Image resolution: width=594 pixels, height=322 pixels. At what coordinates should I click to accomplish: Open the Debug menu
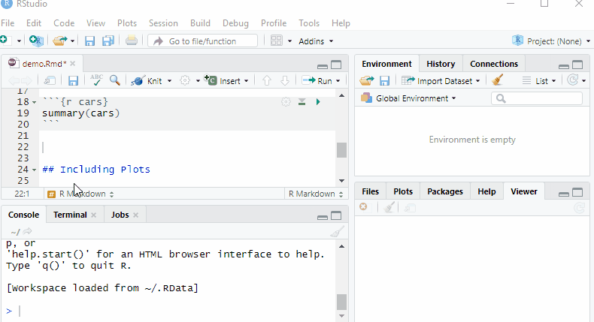tap(235, 23)
